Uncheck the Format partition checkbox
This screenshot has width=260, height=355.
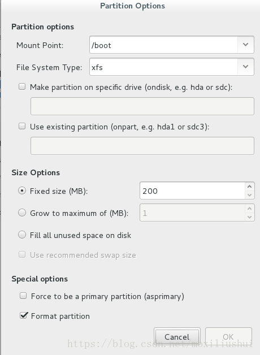(x=23, y=315)
